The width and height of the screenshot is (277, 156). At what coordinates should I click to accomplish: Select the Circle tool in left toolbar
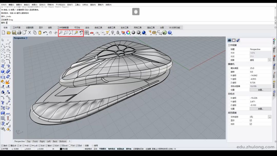[x=3, y=51]
